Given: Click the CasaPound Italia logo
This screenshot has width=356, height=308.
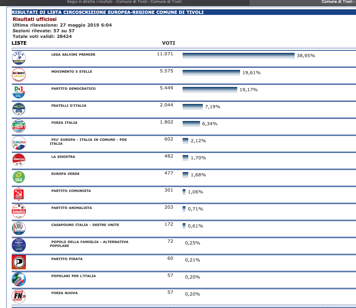Looking at the screenshot, I should (x=19, y=228).
